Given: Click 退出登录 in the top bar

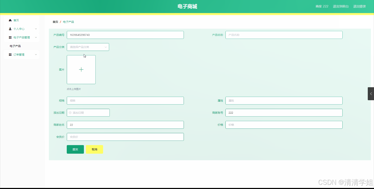Looking at the screenshot, I should tap(359, 6).
